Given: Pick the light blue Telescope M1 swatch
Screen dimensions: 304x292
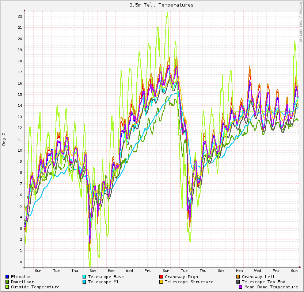Looking at the screenshot, I should click(84, 282).
